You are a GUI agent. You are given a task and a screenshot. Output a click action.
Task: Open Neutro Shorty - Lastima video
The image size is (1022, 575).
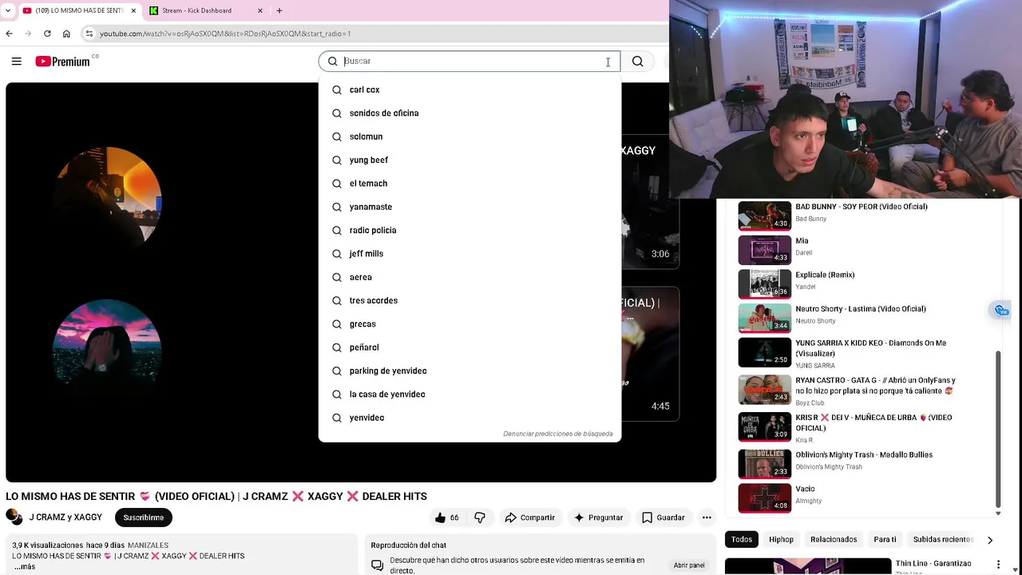pyautogui.click(x=861, y=309)
